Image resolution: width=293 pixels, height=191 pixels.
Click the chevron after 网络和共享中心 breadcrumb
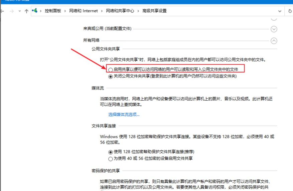coord(138,11)
